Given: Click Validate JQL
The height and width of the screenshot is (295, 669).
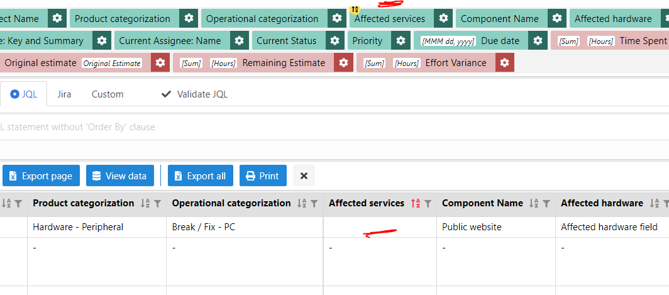Looking at the screenshot, I should click(194, 94).
